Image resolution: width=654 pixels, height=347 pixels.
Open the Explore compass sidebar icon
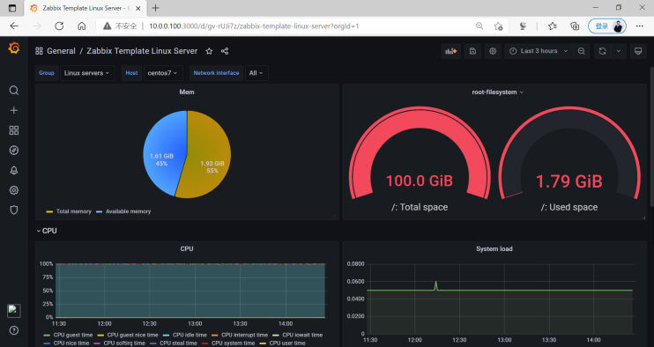coord(14,151)
